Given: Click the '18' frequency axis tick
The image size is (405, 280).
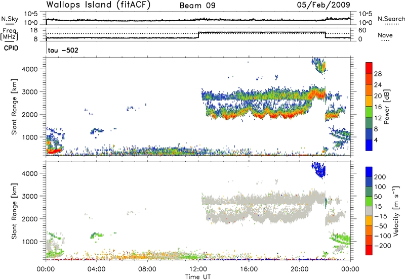Looking at the screenshot, I should 34,30.
